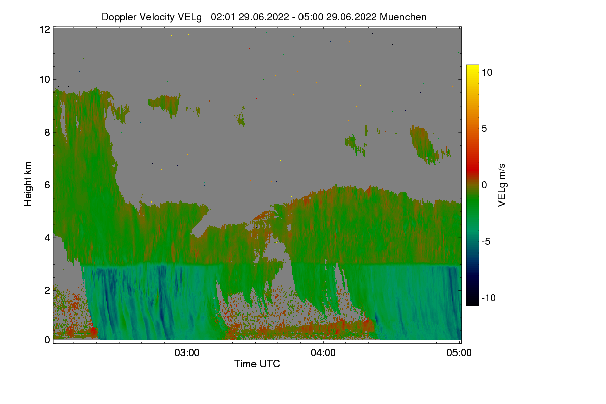Click the '02:01 29.06.2022' start time in title
The image size is (606, 404).
[x=250, y=17]
